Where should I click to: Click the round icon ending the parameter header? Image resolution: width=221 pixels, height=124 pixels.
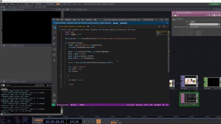[220, 15]
